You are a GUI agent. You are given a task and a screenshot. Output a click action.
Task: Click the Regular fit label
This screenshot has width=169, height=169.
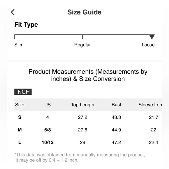point(82,45)
